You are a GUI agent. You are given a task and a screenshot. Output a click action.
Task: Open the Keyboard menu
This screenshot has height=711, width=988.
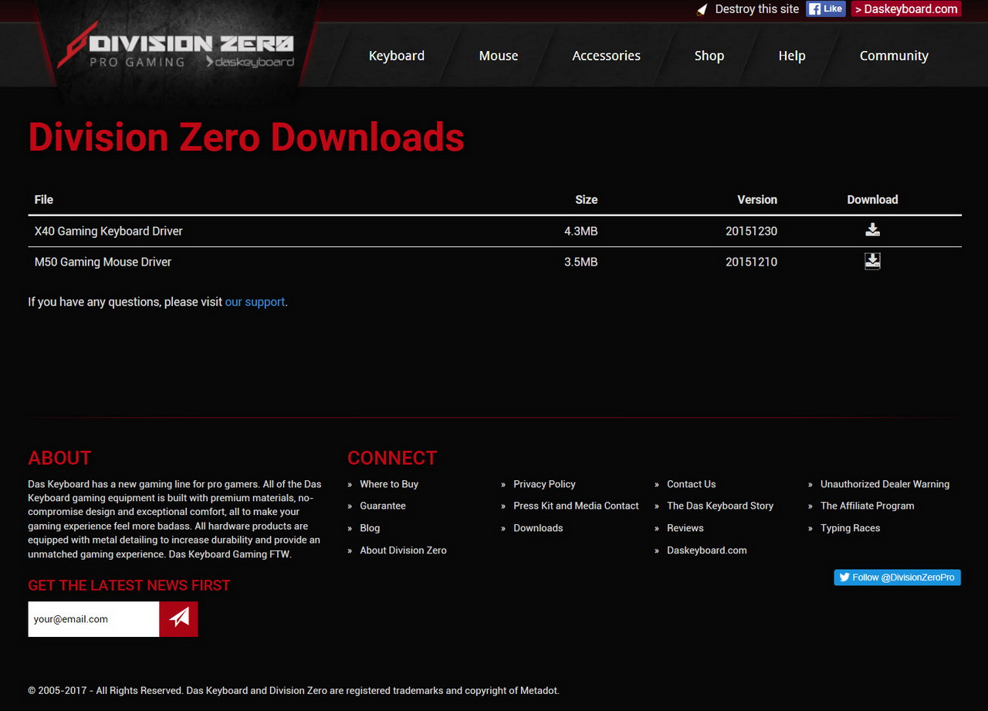pyautogui.click(x=397, y=56)
